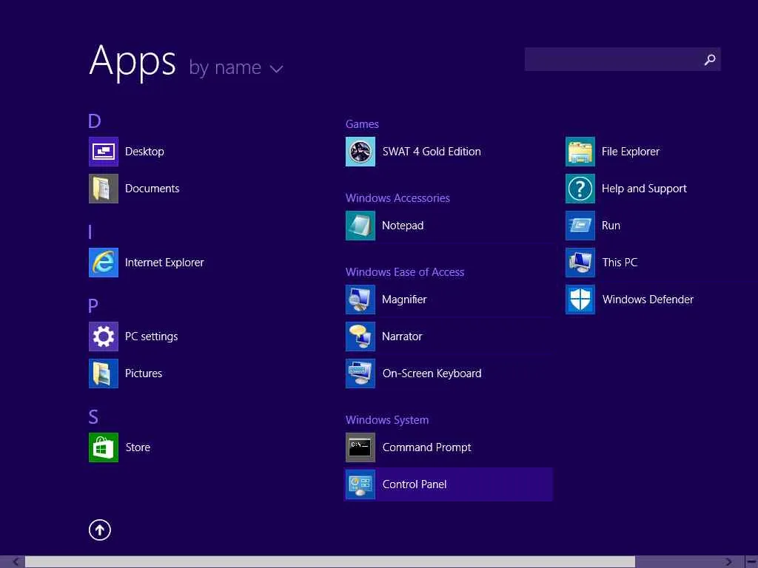Click the 'Pictures' text label
This screenshot has height=568, width=758.
point(144,373)
